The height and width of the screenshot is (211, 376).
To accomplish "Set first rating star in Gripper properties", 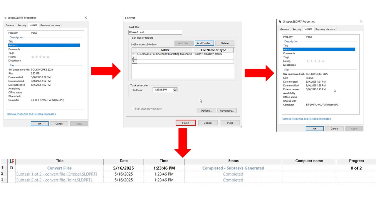I will (x=308, y=61).
